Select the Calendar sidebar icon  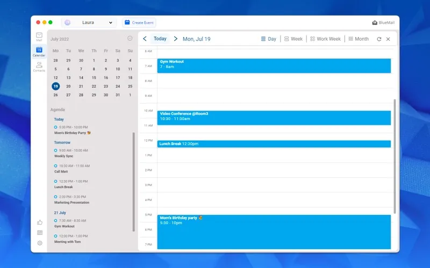(39, 51)
